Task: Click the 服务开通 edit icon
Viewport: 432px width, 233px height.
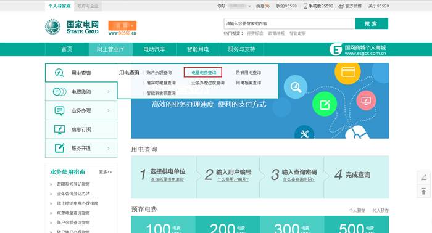Action: (59, 148)
